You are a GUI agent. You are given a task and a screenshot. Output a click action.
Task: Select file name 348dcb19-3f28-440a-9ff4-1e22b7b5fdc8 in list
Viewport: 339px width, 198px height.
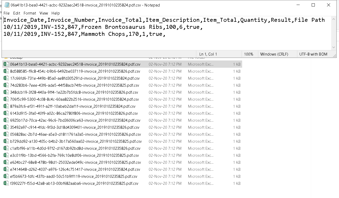click(x=74, y=92)
